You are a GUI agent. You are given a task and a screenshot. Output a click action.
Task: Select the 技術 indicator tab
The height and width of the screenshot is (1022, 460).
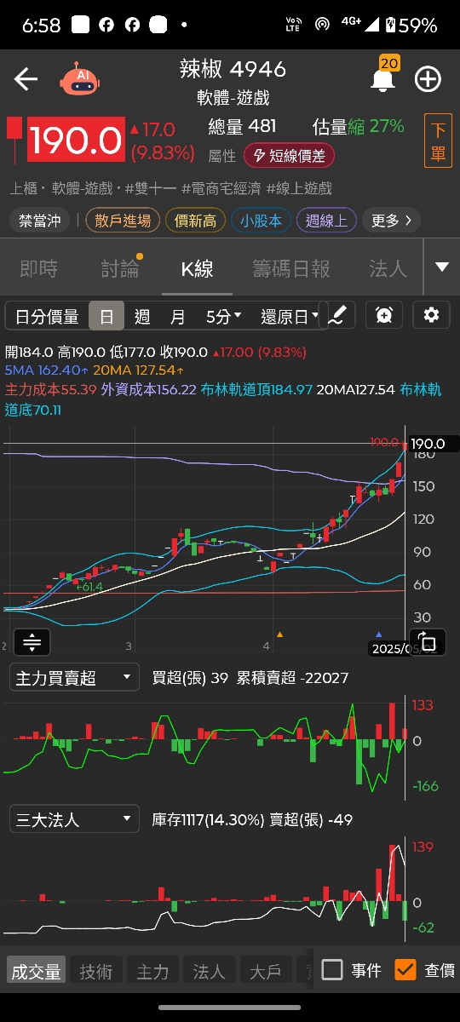click(x=95, y=972)
